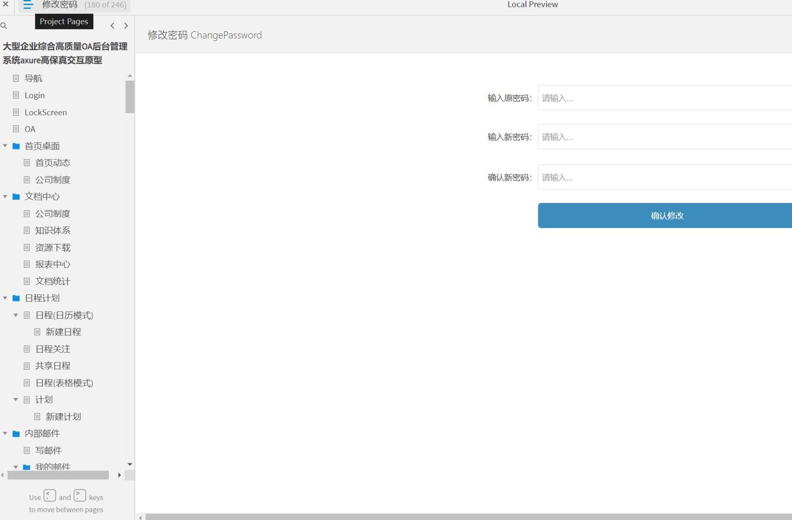Go to previous page with left chevron
This screenshot has width=792, height=520.
tap(112, 26)
